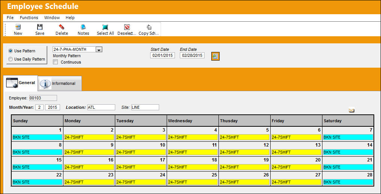Select 24-7SHIFT entry on Monday 9

point(89,153)
